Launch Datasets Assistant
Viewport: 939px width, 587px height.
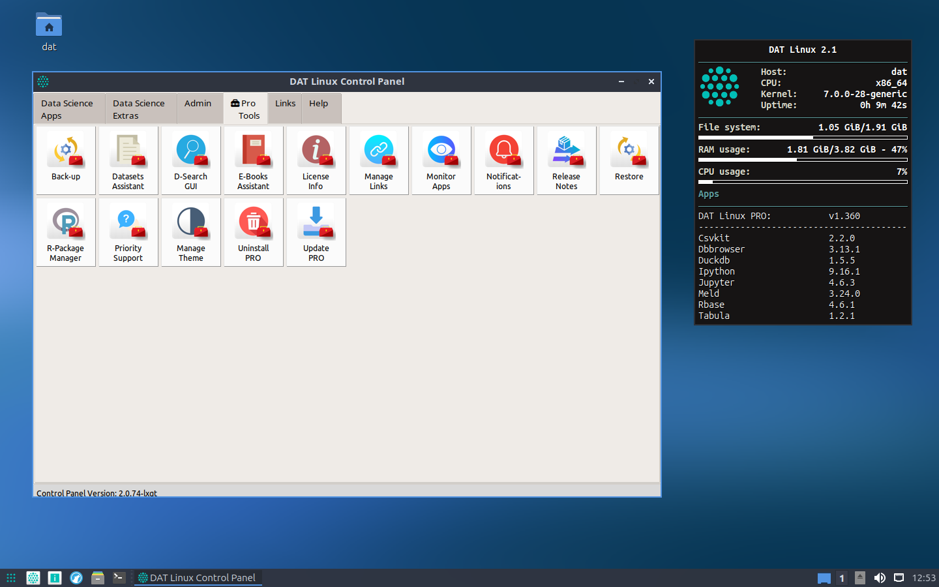(128, 160)
